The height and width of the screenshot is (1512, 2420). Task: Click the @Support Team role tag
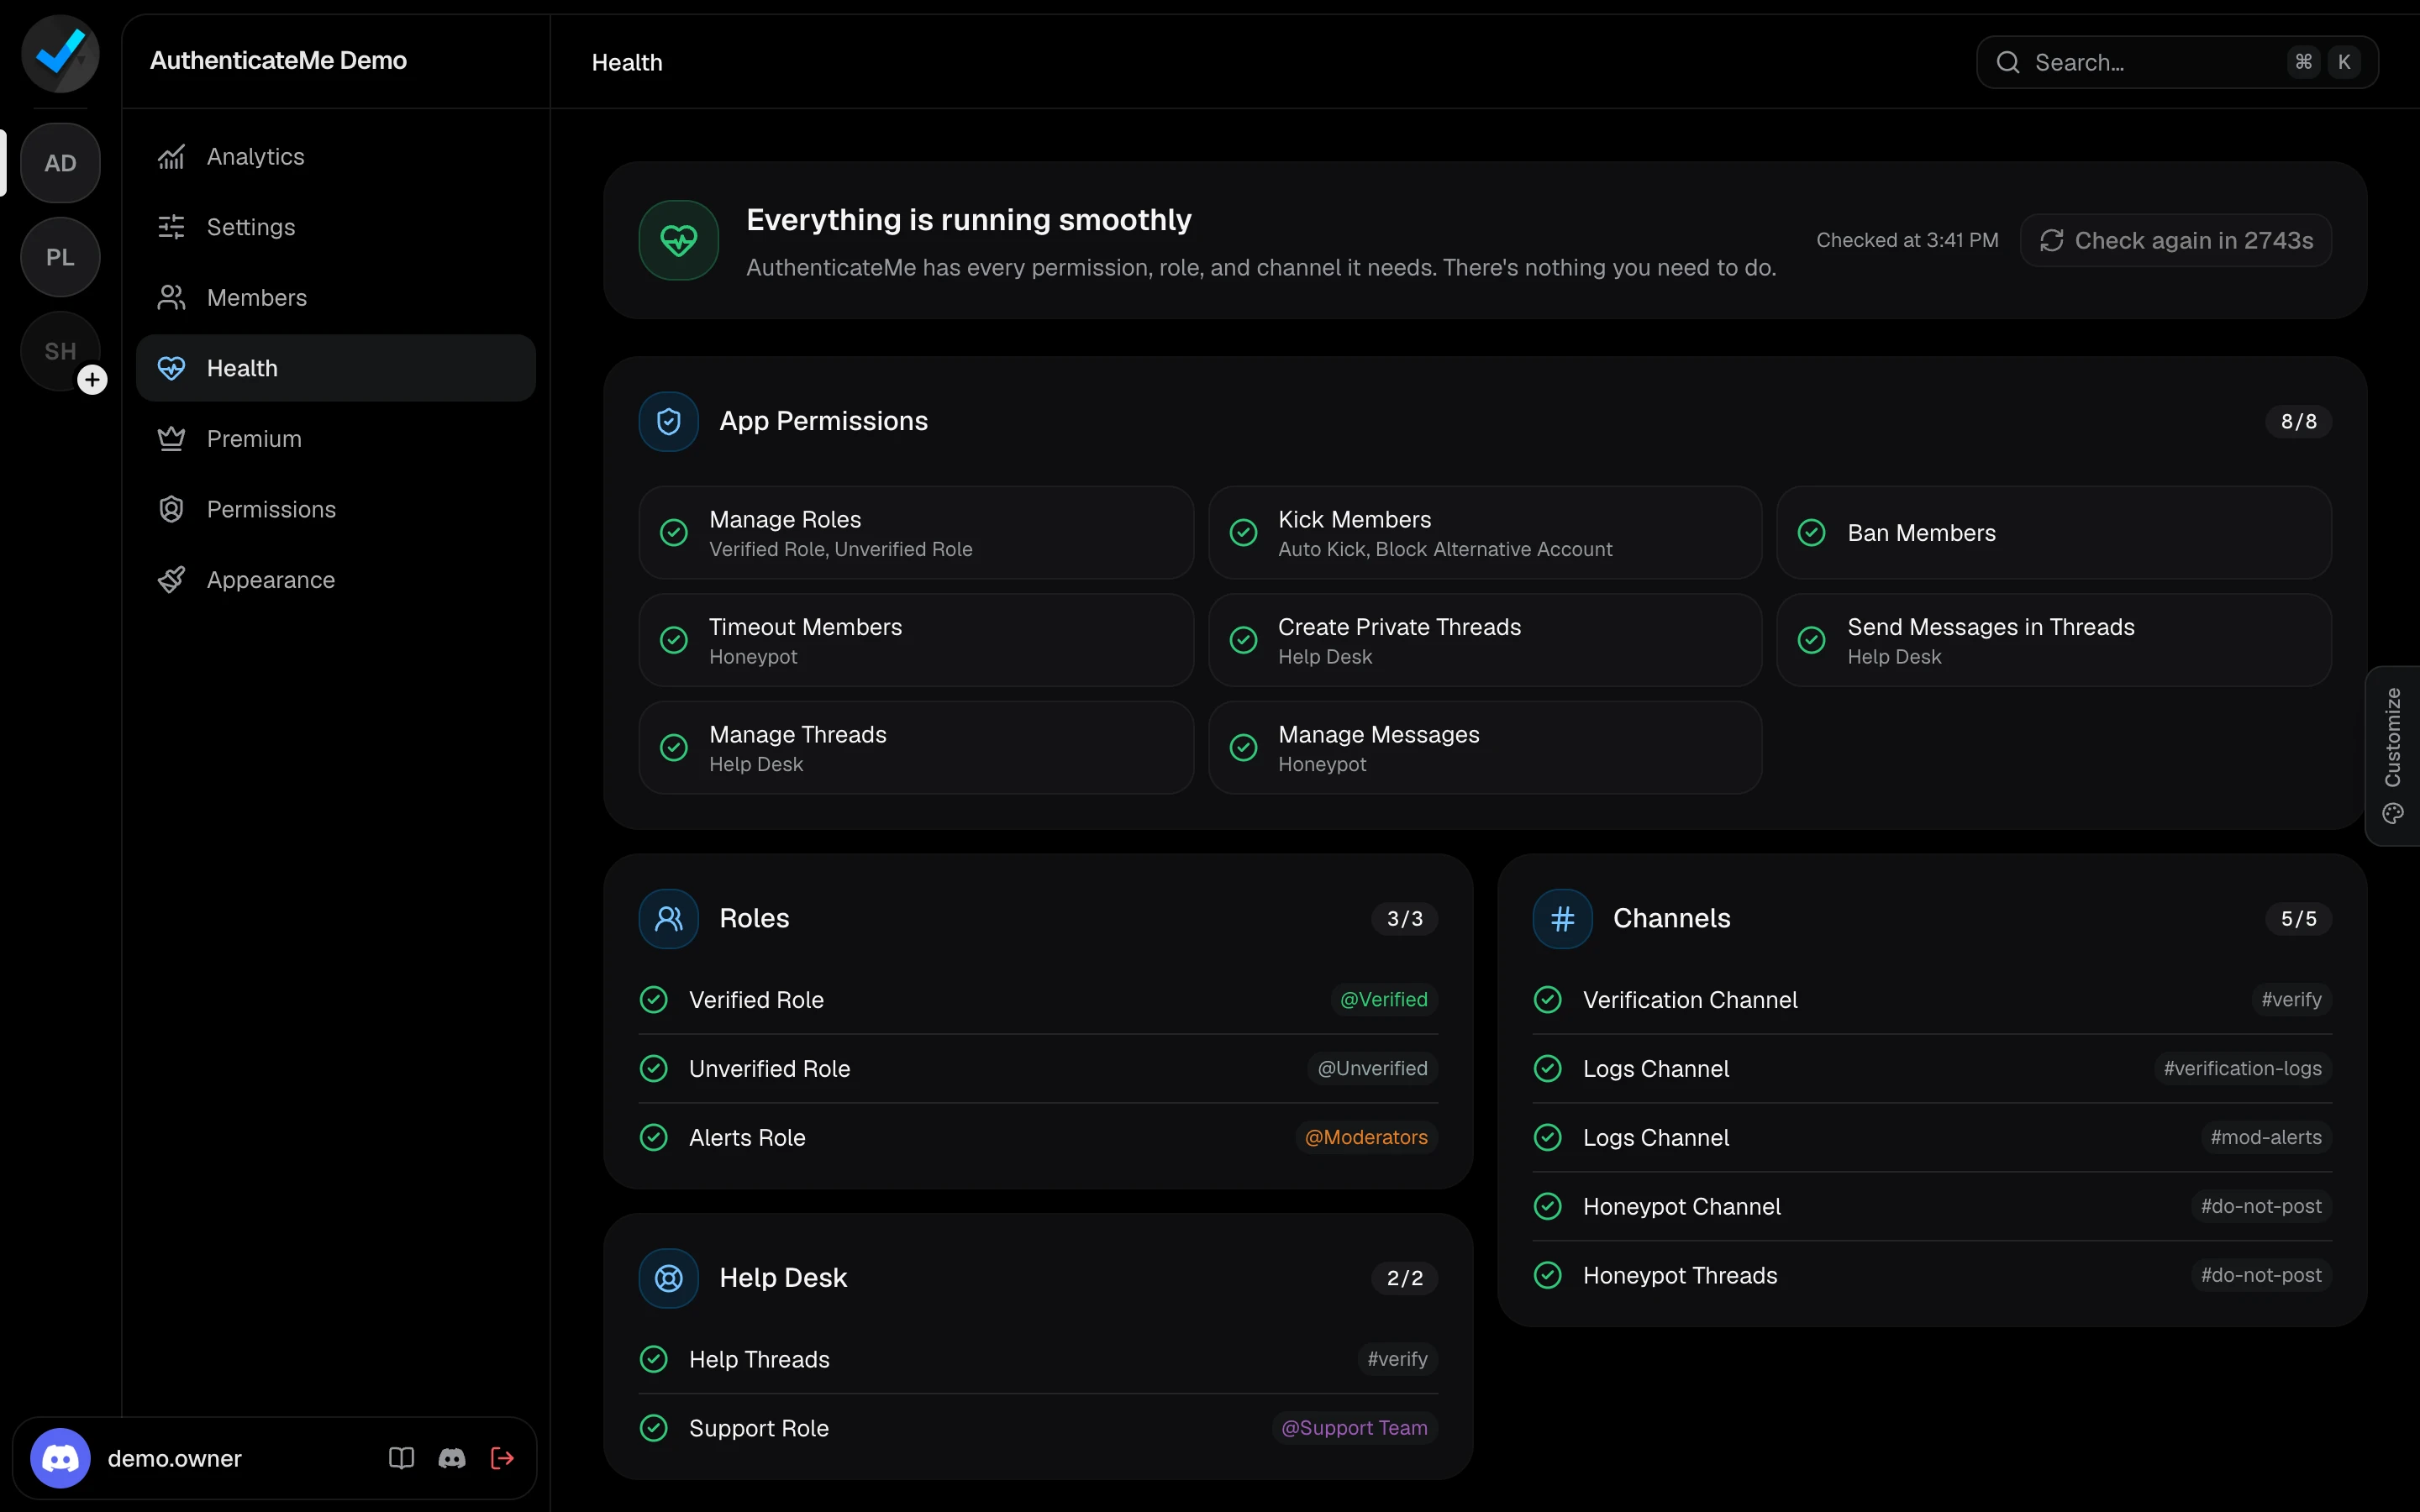(x=1354, y=1428)
